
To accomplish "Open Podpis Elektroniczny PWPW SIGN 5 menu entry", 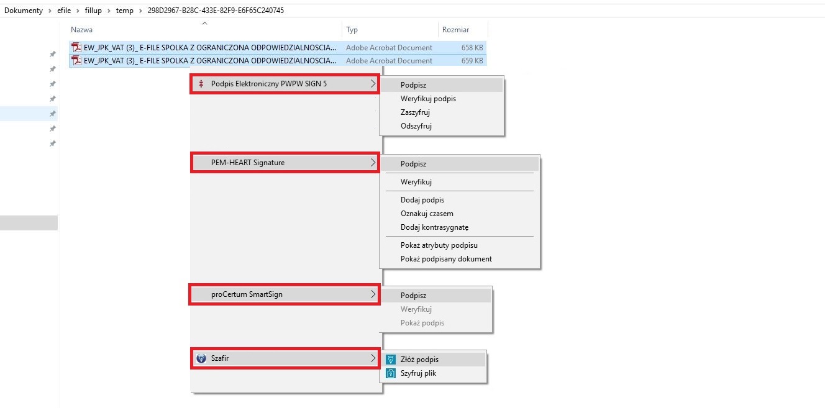I will (285, 84).
